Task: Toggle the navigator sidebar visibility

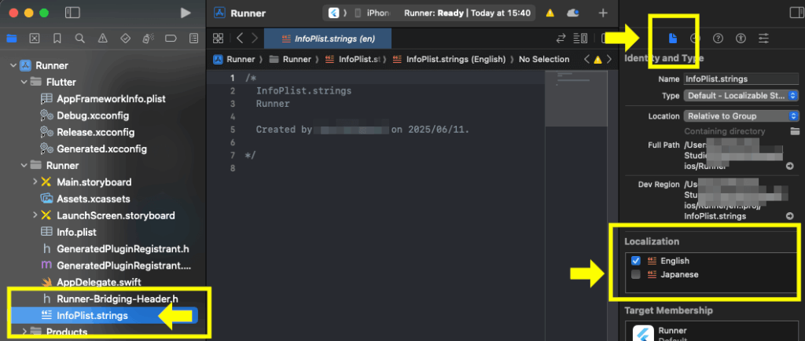Action: 73,13
